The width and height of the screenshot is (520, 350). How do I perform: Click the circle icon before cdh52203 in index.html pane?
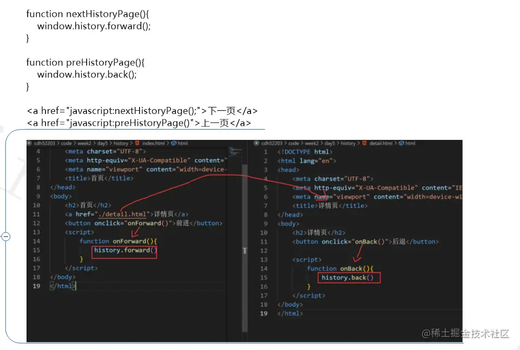tap(29, 143)
